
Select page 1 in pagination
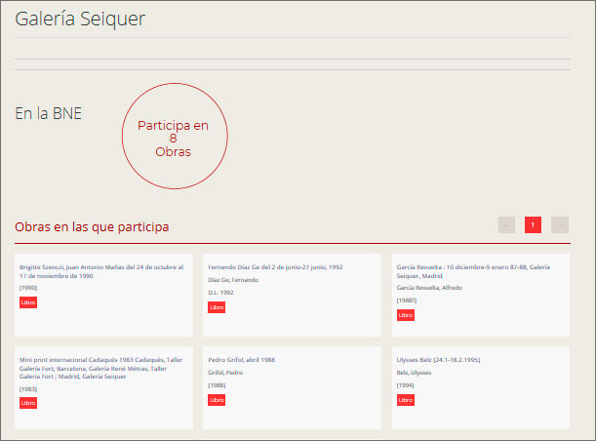(533, 225)
